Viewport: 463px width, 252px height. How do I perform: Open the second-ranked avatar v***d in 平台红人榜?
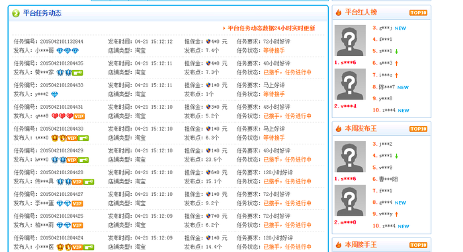point(350,84)
